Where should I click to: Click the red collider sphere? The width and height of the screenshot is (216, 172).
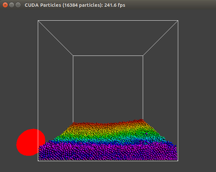31,142
